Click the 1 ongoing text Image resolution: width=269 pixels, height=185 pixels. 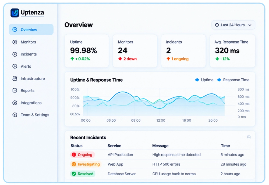[180, 59]
